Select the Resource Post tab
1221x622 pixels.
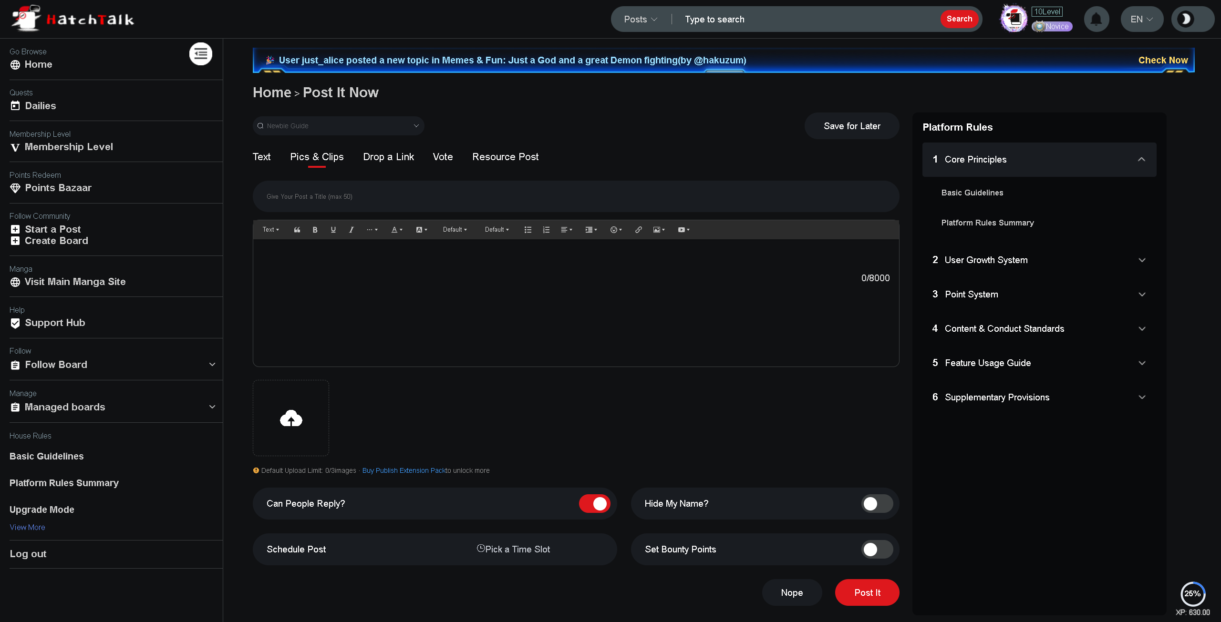505,157
